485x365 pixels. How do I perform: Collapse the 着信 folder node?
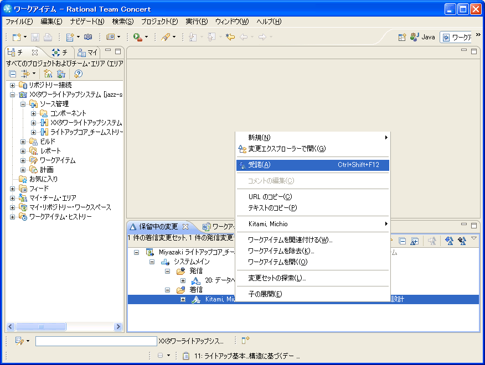(167, 290)
